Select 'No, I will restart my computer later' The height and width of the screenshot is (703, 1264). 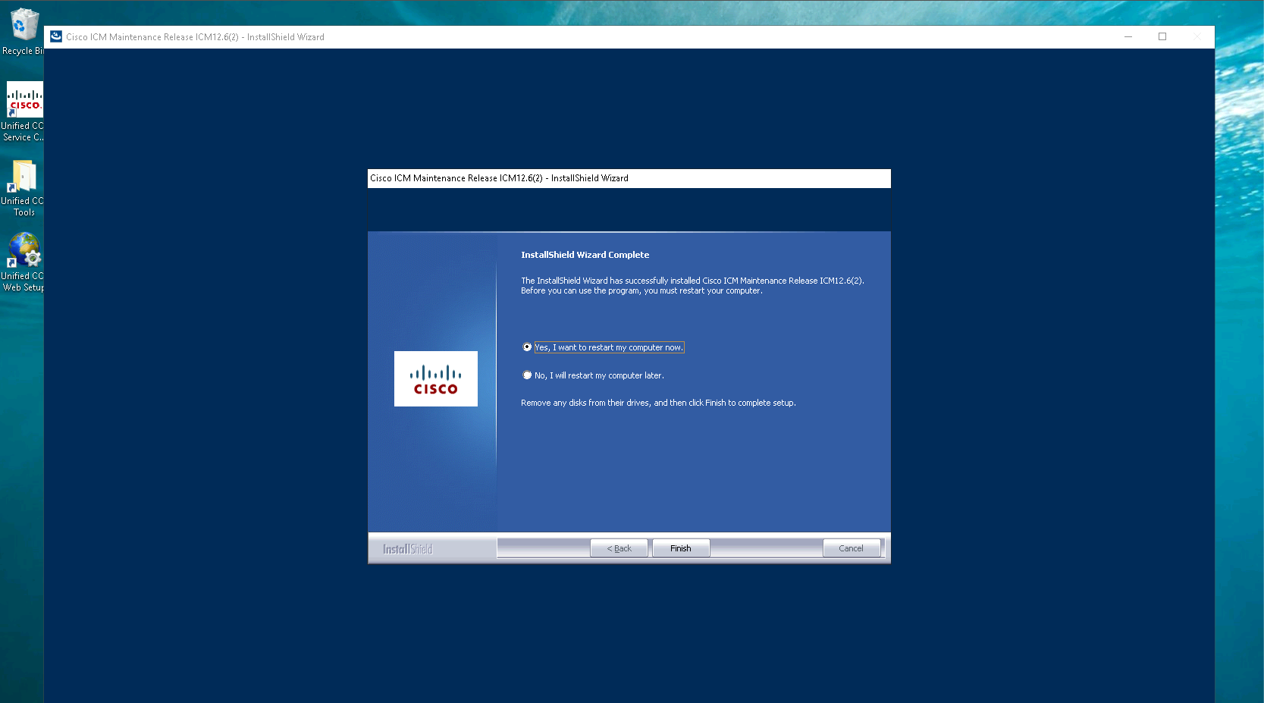[x=527, y=375]
